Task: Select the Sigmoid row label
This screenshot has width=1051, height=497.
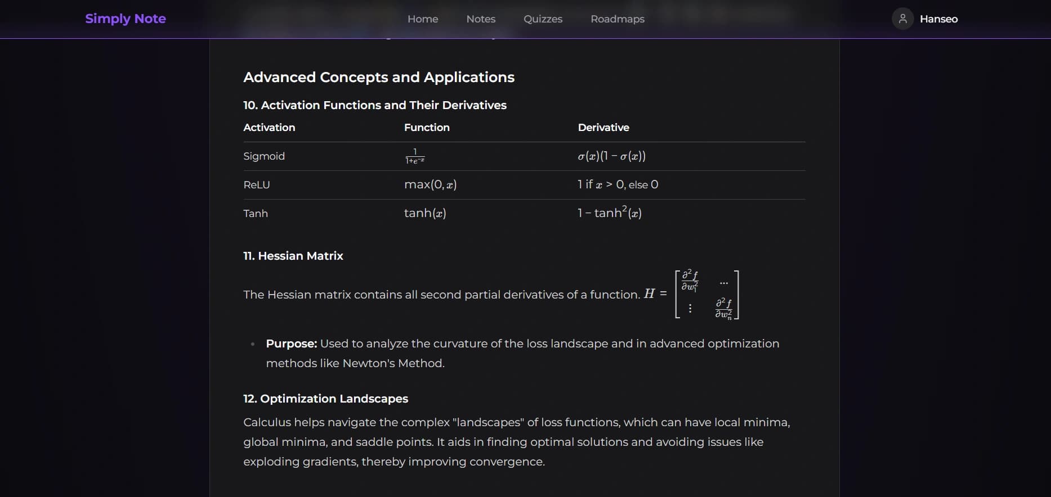Action: [x=263, y=156]
